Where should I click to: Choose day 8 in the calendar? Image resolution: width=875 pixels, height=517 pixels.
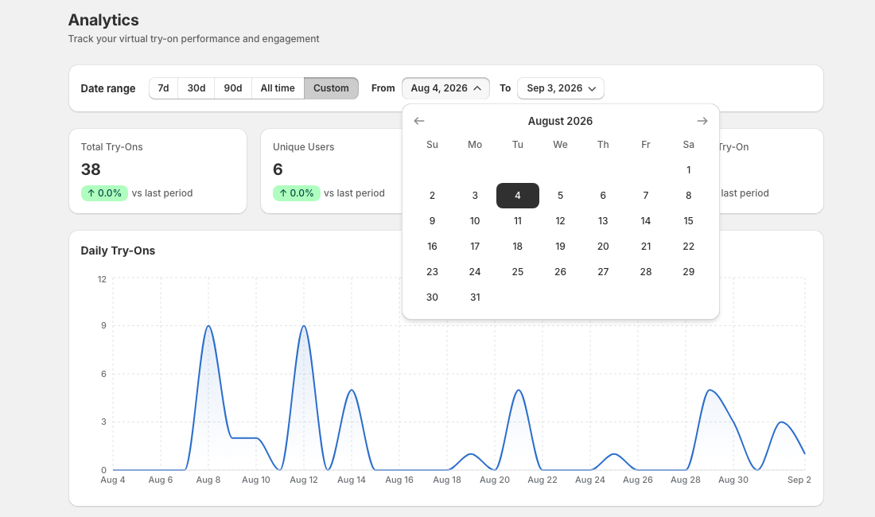click(x=689, y=196)
